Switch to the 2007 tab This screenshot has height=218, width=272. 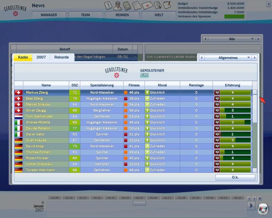pyautogui.click(x=41, y=57)
